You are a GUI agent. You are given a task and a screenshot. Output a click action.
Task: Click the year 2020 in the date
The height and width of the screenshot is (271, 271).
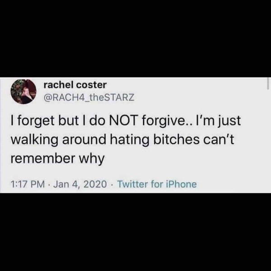click(x=95, y=184)
